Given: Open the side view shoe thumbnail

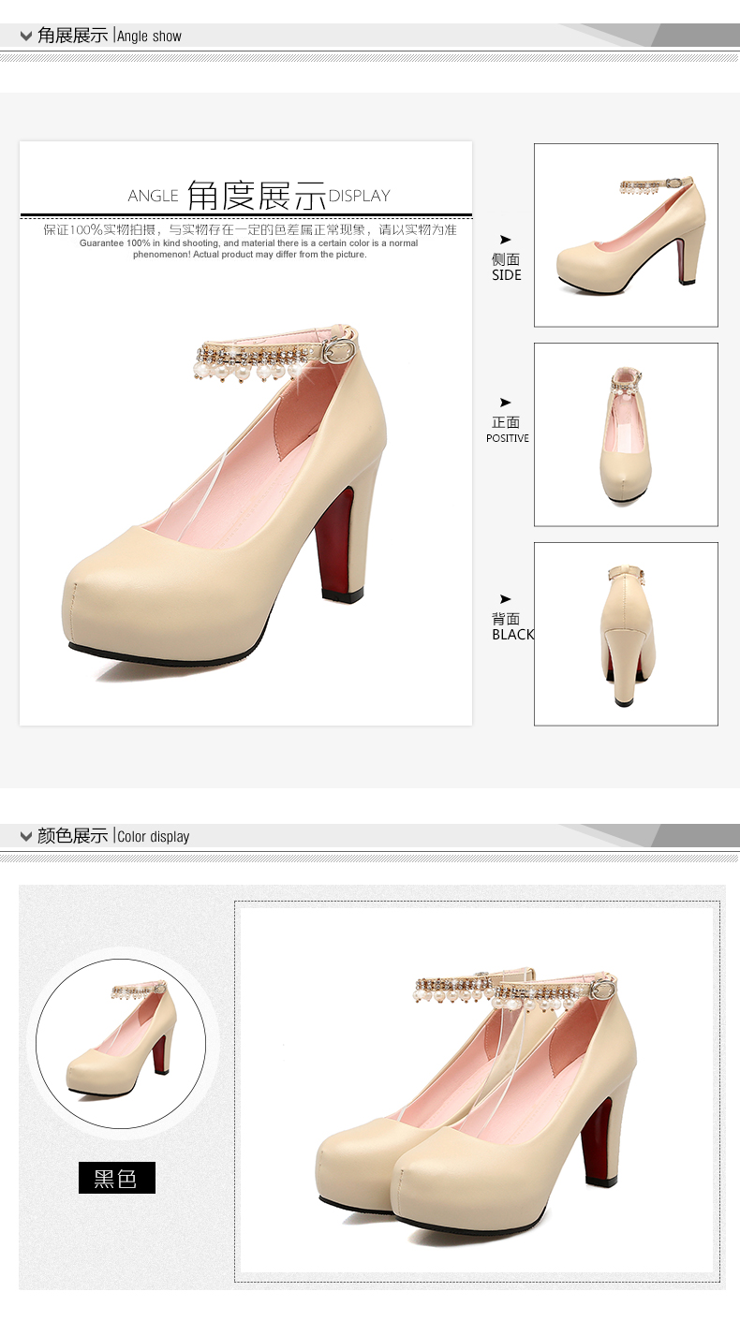Looking at the screenshot, I should pos(626,235).
